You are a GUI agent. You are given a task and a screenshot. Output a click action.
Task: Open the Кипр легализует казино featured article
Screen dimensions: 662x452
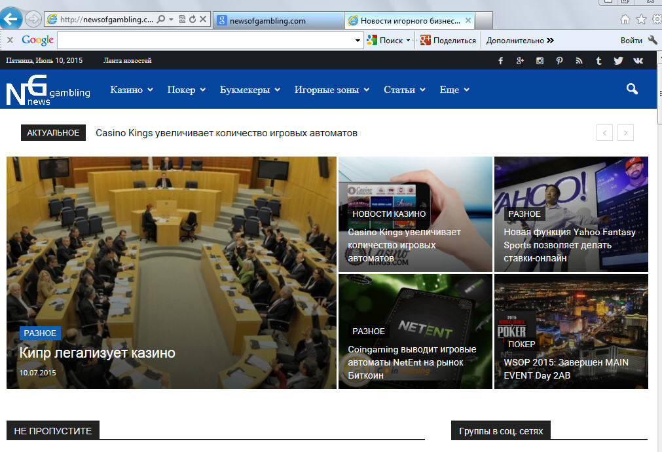click(x=97, y=352)
